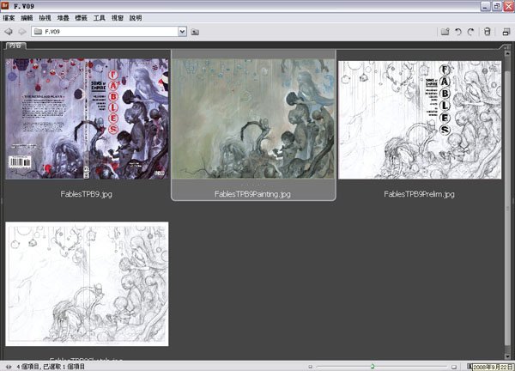Click the go up one folder icon
Screen dimensions: 515x371
195,32
